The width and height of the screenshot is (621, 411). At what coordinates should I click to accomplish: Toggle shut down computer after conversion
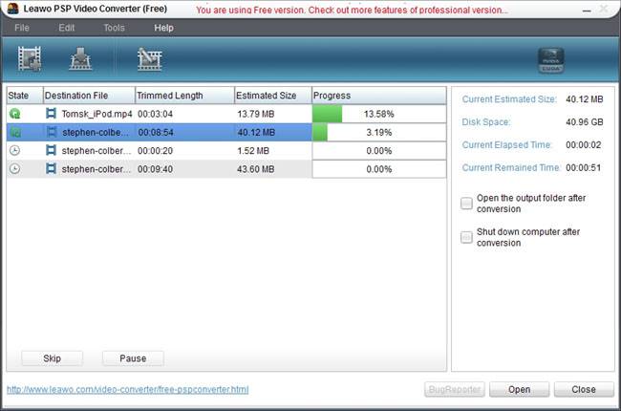point(466,237)
